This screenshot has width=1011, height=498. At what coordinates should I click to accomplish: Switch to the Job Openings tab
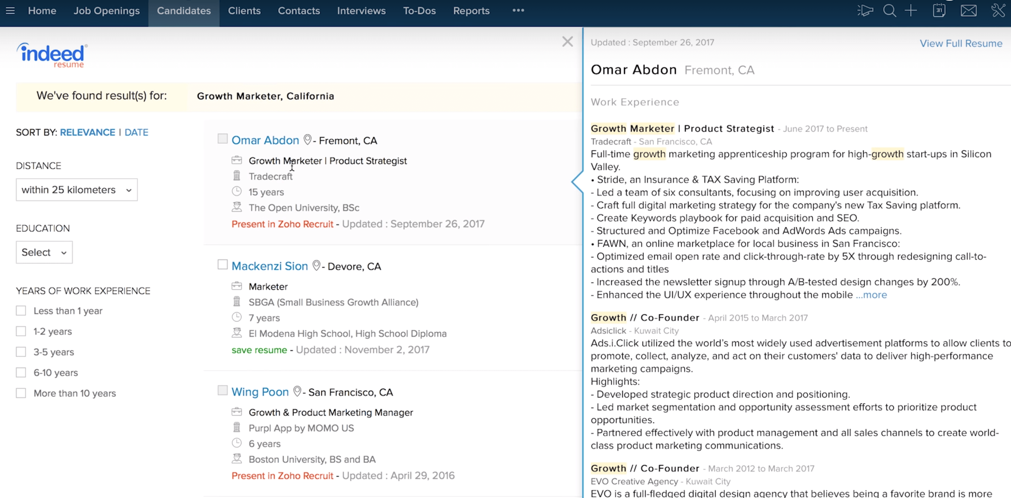[106, 11]
